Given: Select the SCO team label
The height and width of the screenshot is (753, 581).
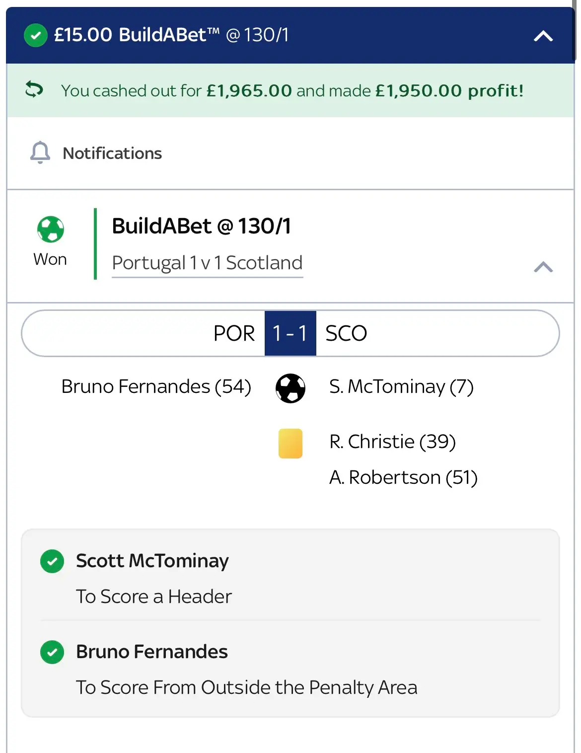Looking at the screenshot, I should 346,333.
